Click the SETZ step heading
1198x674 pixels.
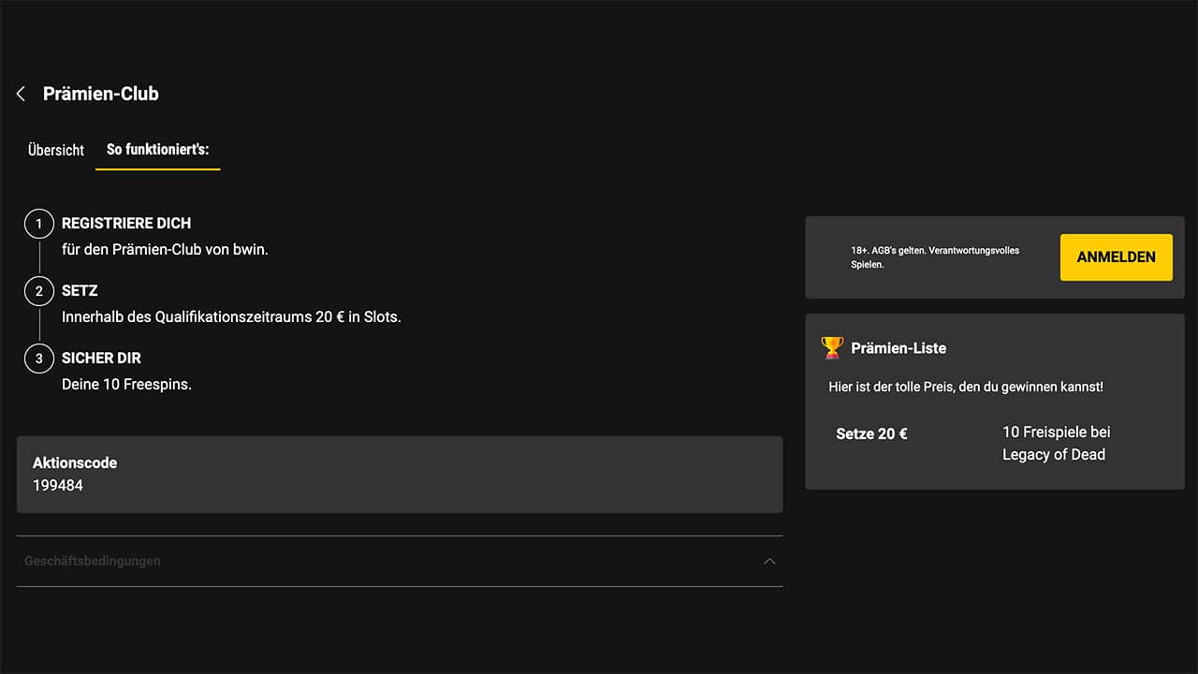(x=80, y=291)
